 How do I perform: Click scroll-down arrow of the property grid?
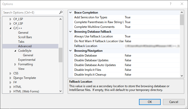[182, 75]
